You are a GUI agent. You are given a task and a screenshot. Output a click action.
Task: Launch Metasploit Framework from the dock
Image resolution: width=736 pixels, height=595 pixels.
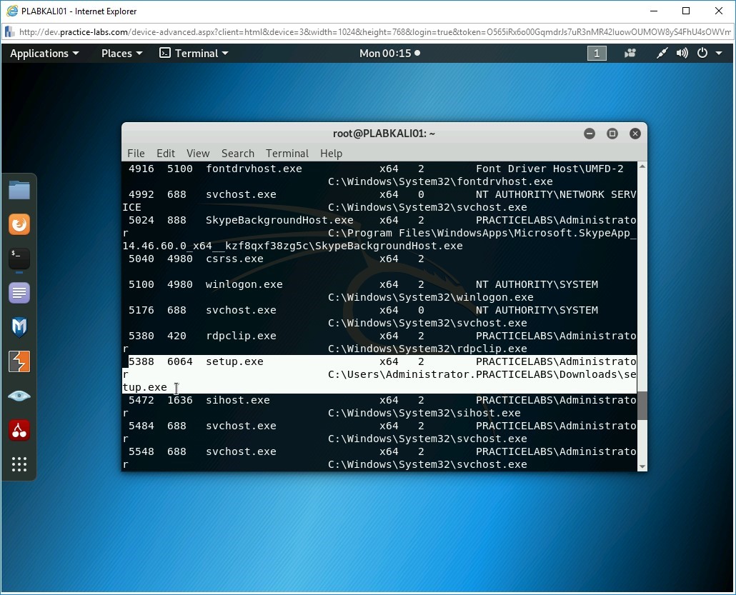pyautogui.click(x=19, y=327)
